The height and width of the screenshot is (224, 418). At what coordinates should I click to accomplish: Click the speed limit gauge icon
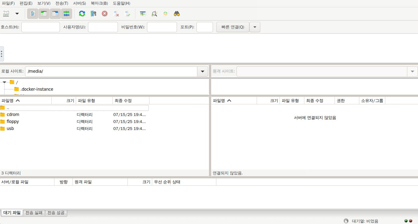[346, 221]
